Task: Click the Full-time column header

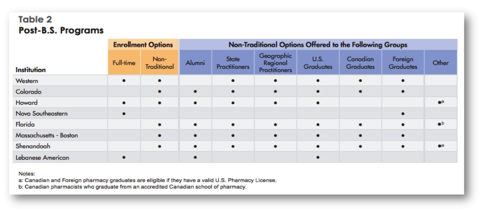Action: 124,63
